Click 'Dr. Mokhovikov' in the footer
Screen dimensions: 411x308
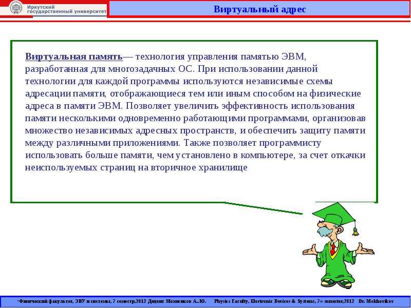[x=376, y=301]
